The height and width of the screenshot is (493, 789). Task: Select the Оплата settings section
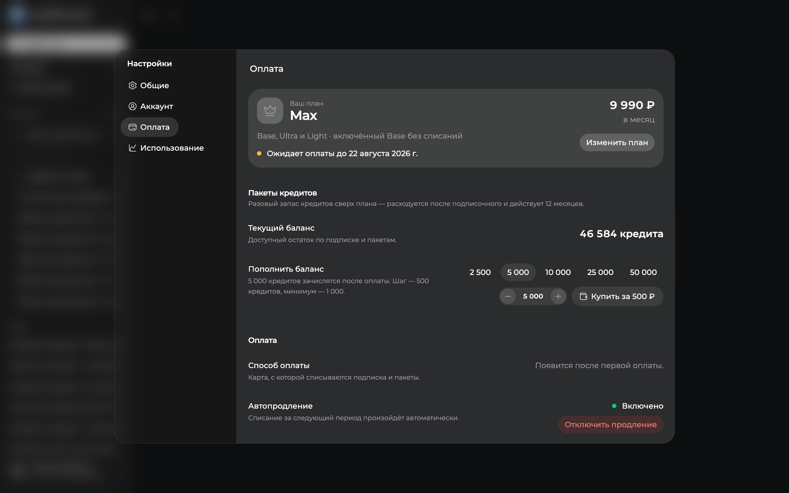(x=149, y=127)
